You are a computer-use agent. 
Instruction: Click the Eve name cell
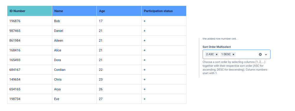coord(75,99)
